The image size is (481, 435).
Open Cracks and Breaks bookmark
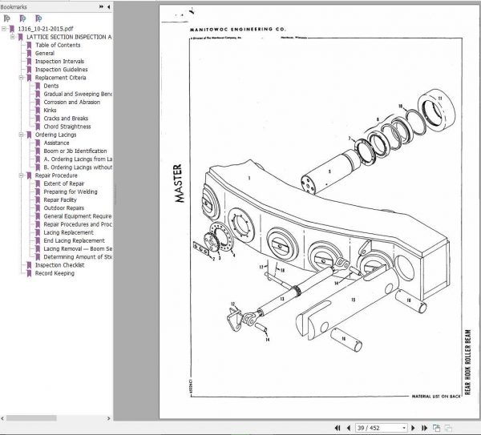pyautogui.click(x=66, y=119)
